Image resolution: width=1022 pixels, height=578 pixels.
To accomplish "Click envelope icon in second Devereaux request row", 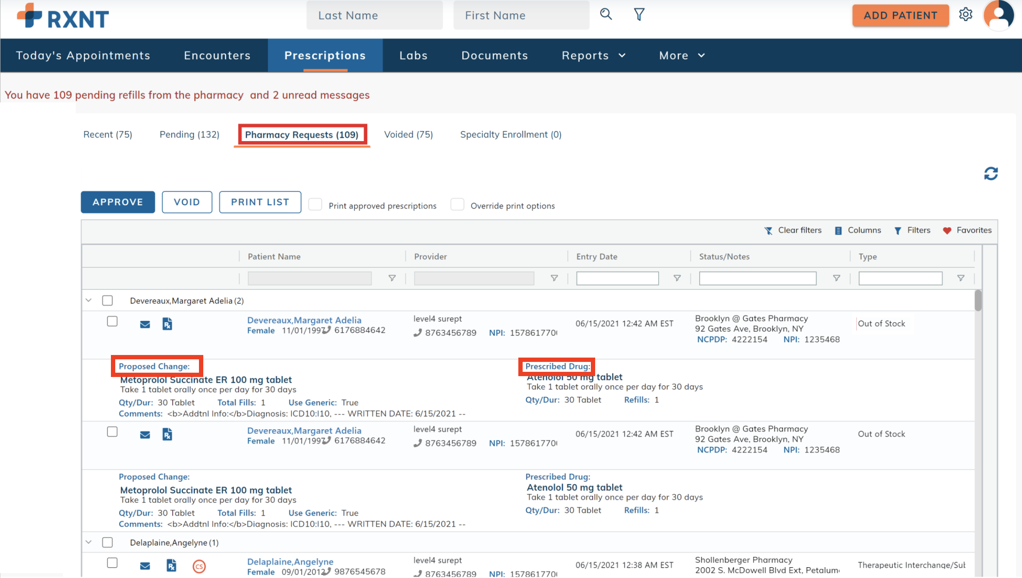I will pos(145,435).
